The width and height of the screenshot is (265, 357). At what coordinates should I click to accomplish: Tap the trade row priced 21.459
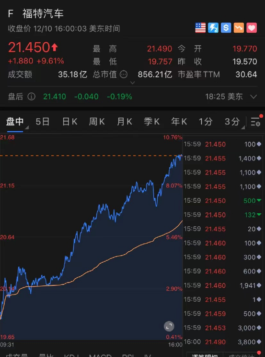click(222, 314)
